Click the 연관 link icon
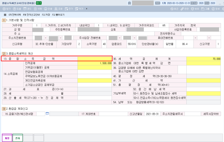 [185, 9]
